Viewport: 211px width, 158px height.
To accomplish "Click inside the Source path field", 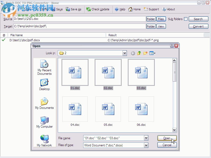I will point(80,19).
